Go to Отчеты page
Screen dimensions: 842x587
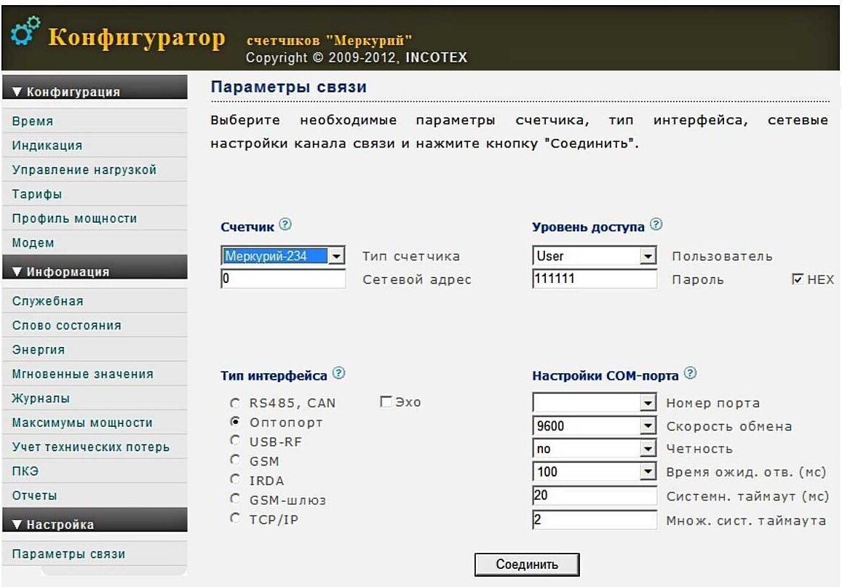95,495
